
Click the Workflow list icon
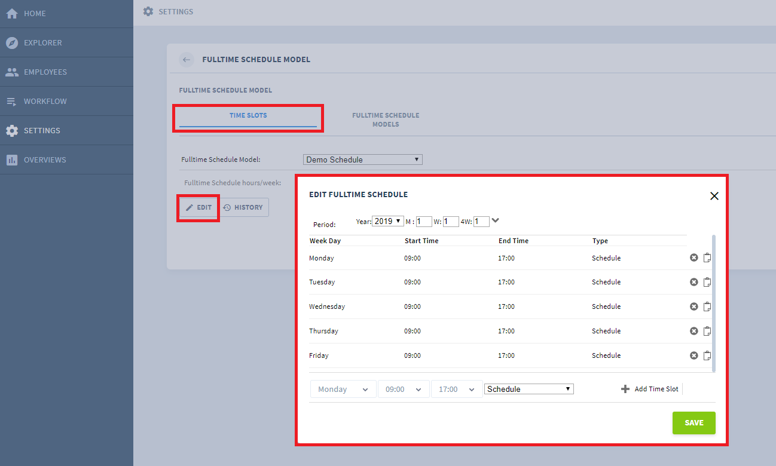click(x=11, y=101)
